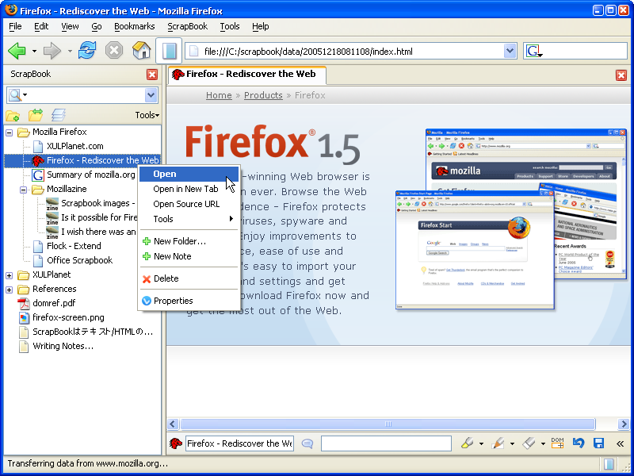Click the eraser icon in edit toolbar

(529, 443)
